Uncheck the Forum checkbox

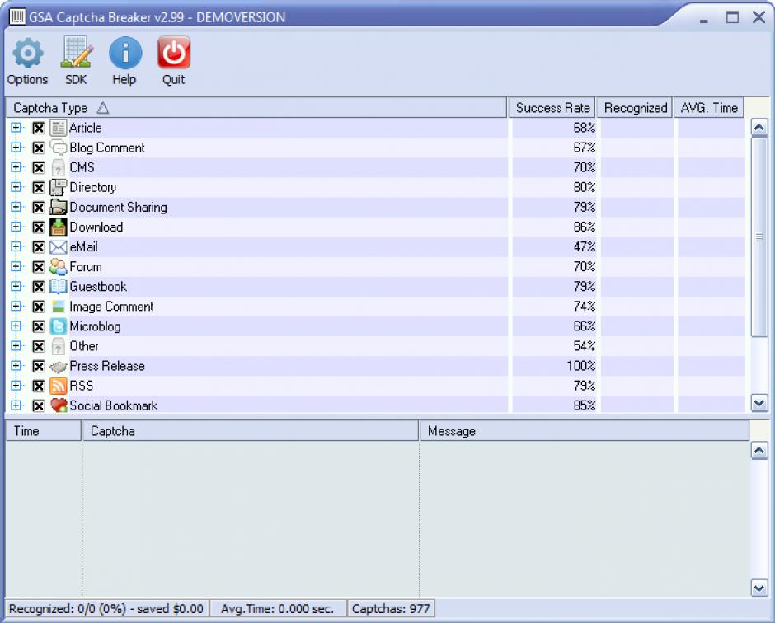39,267
